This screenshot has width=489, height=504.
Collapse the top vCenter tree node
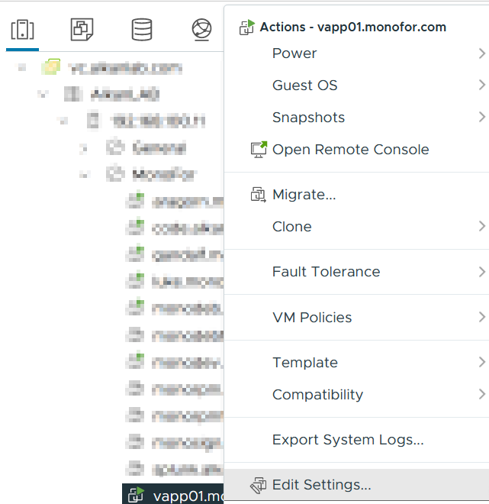tap(22, 68)
